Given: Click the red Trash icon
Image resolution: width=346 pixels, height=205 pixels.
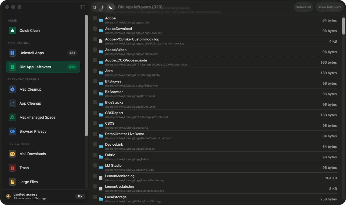Looking at the screenshot, I should 12,168.
